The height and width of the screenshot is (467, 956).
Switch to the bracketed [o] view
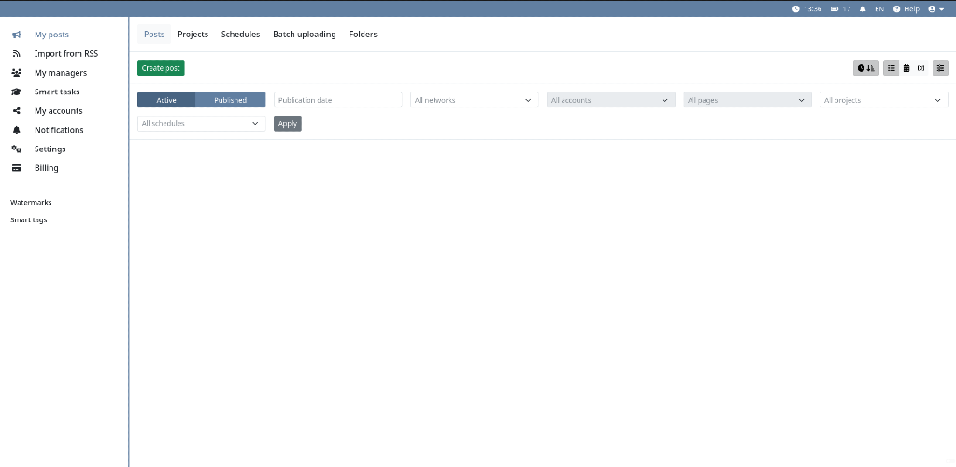point(921,68)
